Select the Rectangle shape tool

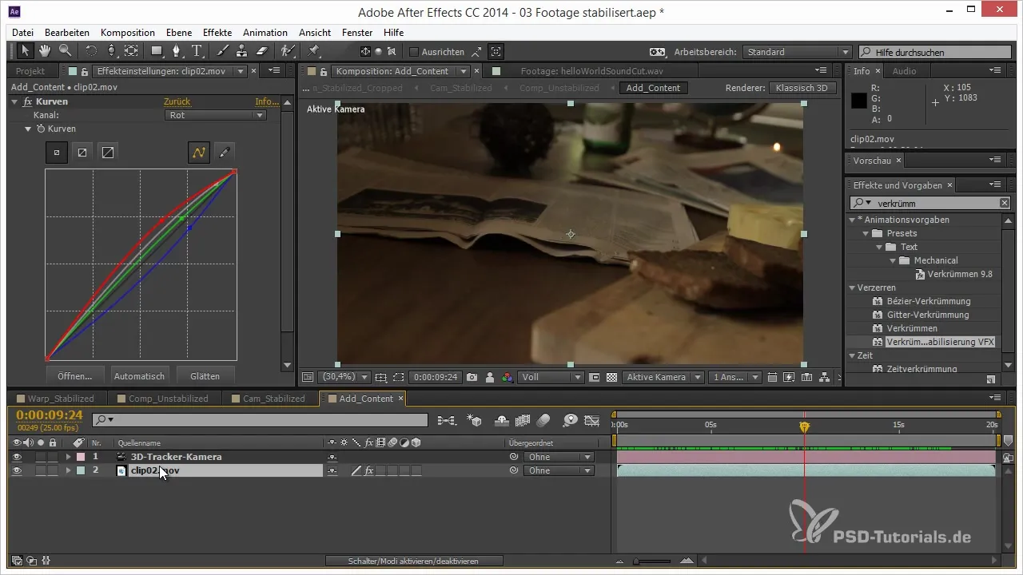pos(157,51)
